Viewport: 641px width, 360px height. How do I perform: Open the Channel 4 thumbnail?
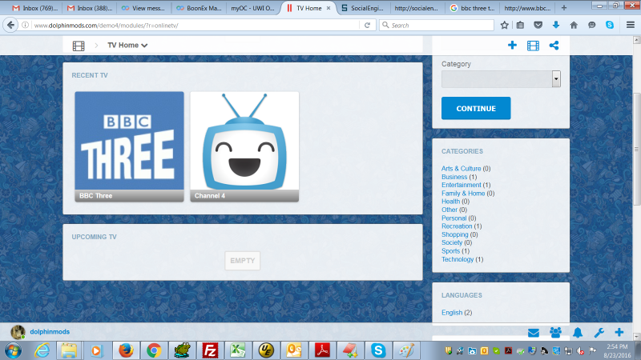pos(244,146)
